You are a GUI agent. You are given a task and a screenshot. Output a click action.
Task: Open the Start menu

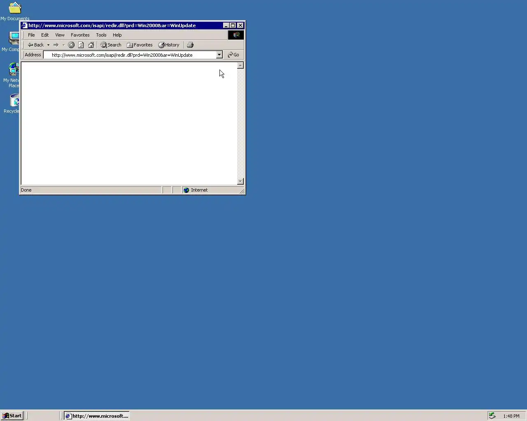12,416
